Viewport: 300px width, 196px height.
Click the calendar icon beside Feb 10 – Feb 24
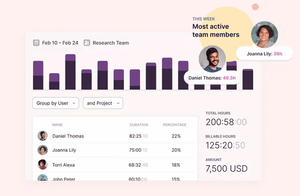(x=36, y=43)
